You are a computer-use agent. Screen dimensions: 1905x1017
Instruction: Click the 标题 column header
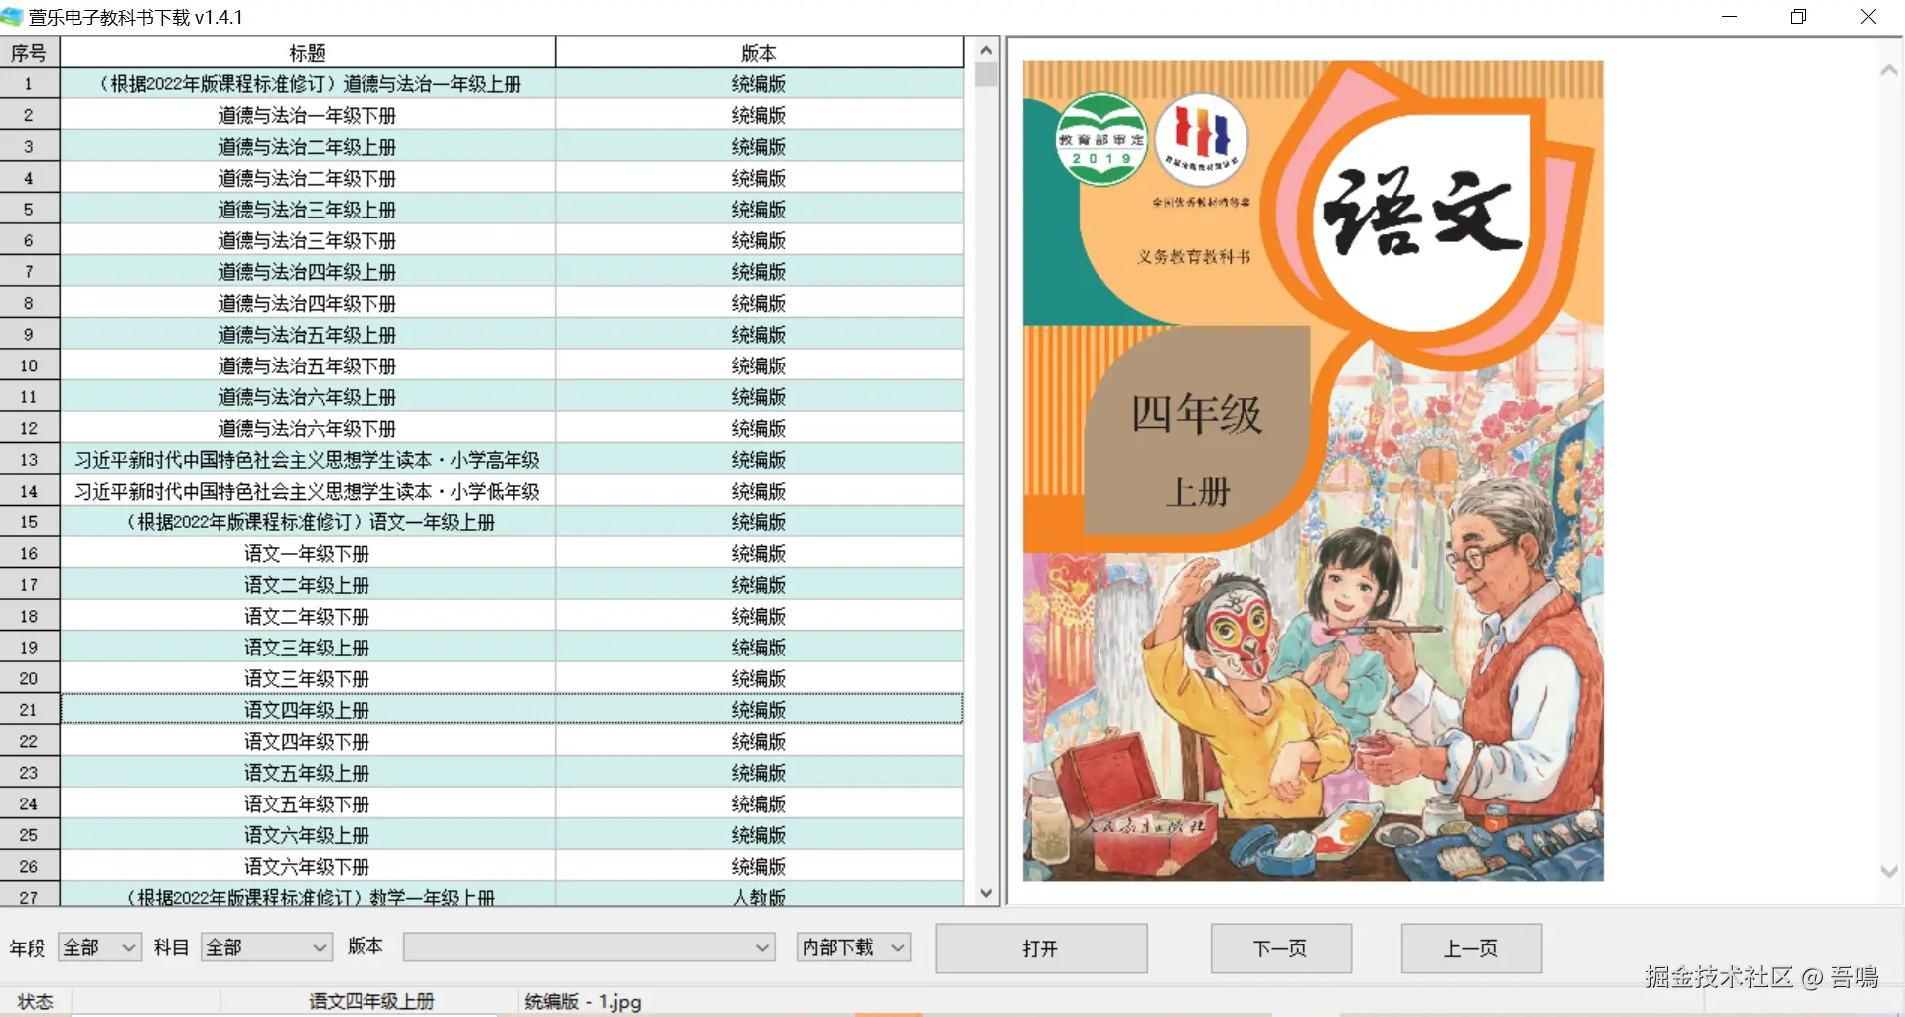(308, 53)
